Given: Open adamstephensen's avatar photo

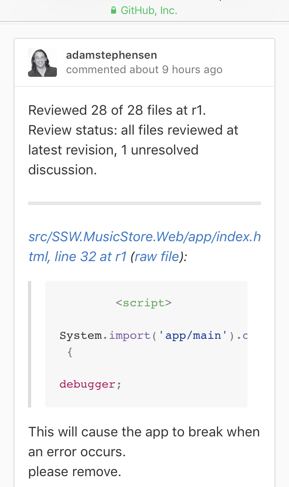Looking at the screenshot, I should pyautogui.click(x=42, y=62).
